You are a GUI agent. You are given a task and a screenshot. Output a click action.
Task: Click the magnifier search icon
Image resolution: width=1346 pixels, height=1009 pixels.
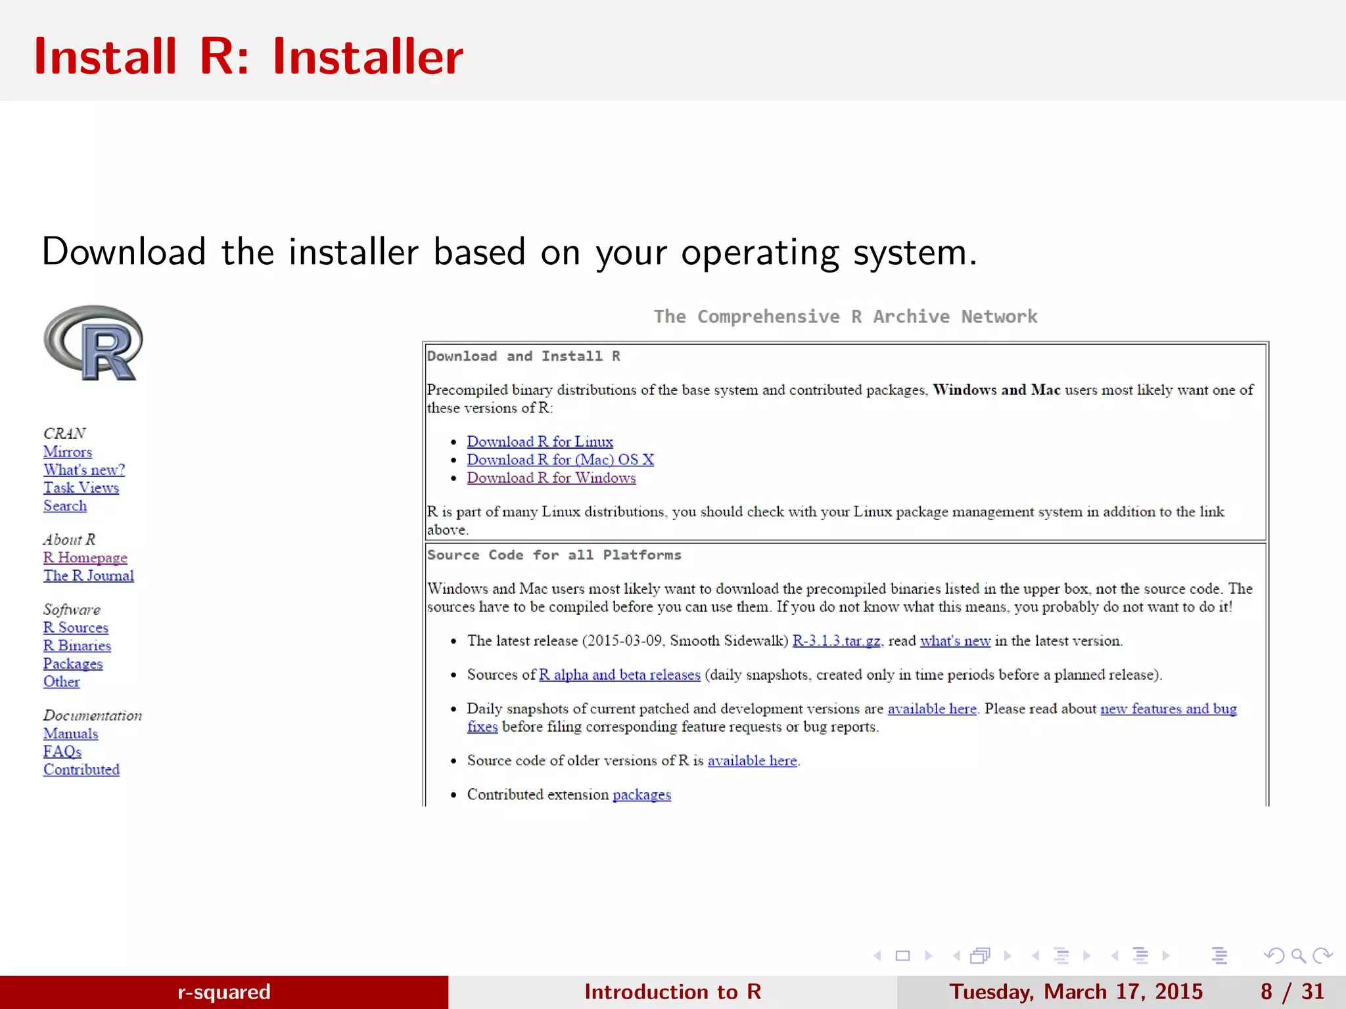[1299, 956]
